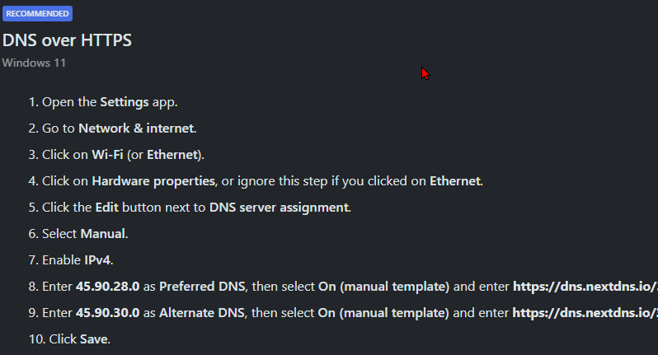
Task: Click the DNS server assignment text
Action: coord(280,208)
